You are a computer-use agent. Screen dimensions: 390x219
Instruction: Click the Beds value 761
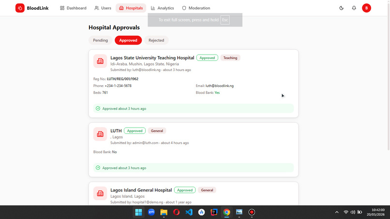click(x=105, y=92)
